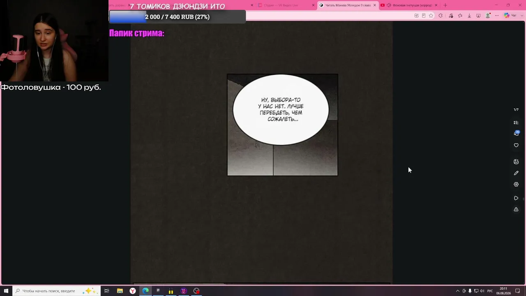
Task: Open the favorites list icon in browser toolbar
Action: [460, 16]
